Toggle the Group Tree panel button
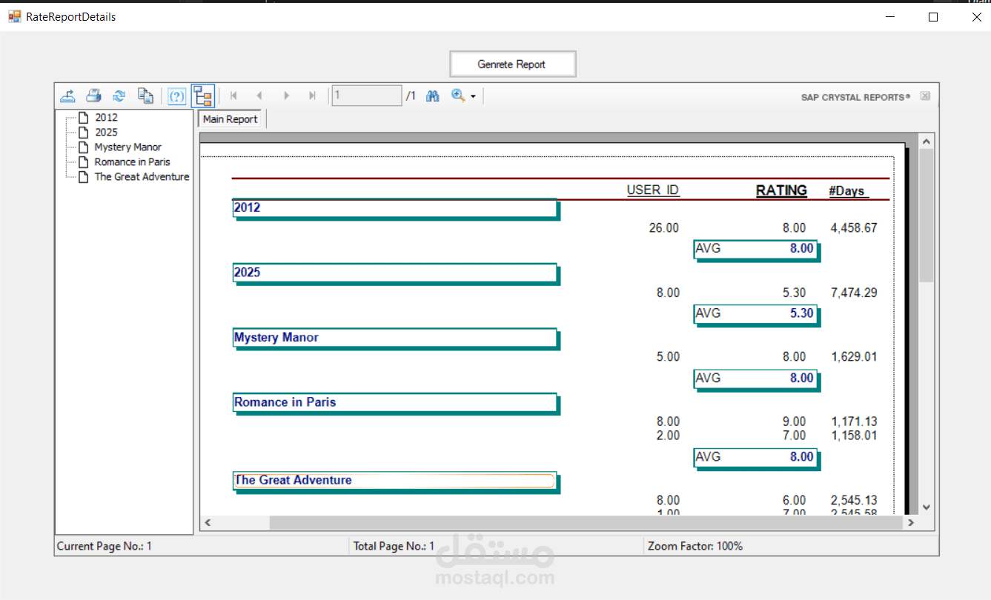 tap(202, 96)
